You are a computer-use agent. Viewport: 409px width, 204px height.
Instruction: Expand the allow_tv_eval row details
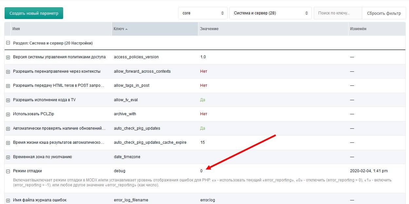tap(8, 100)
